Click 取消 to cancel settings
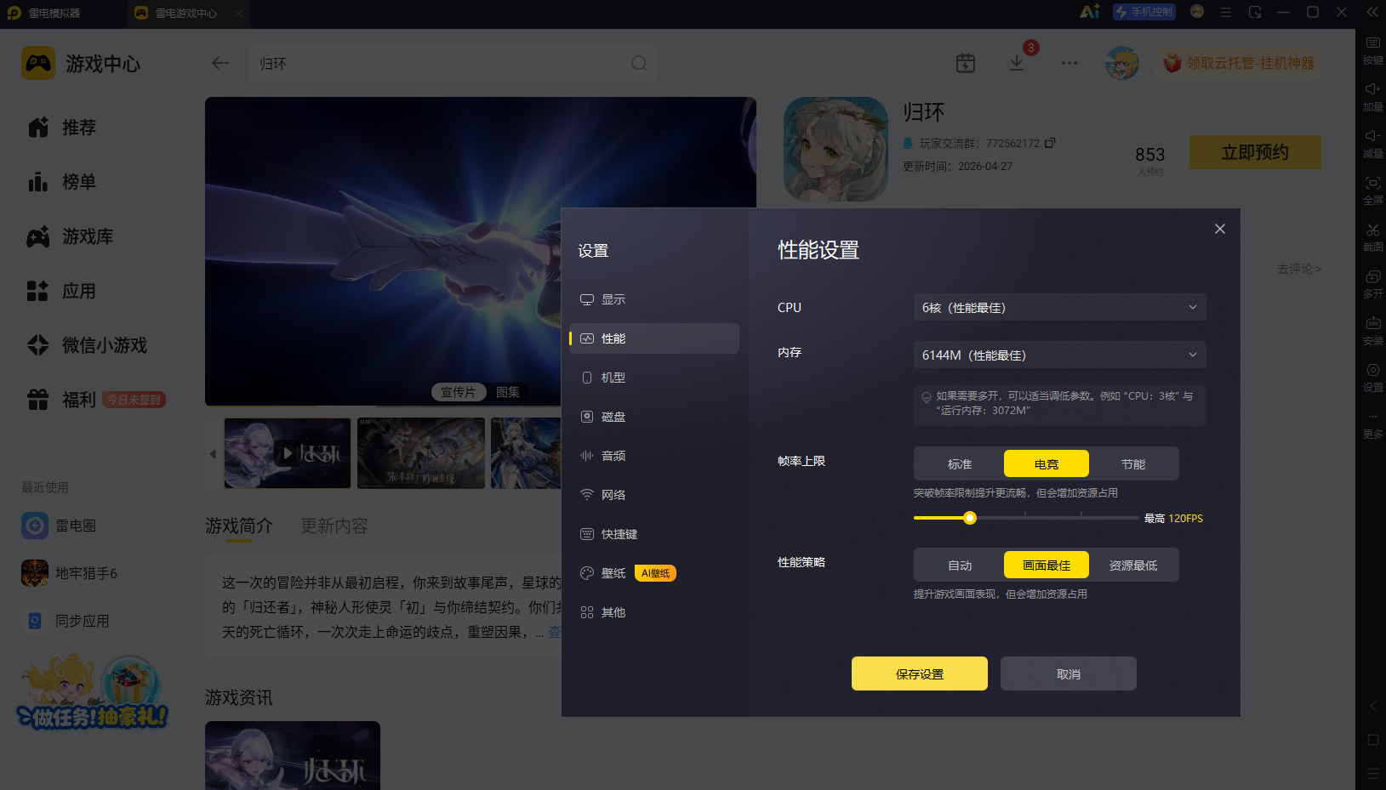Viewport: 1386px width, 790px height. coord(1069,673)
